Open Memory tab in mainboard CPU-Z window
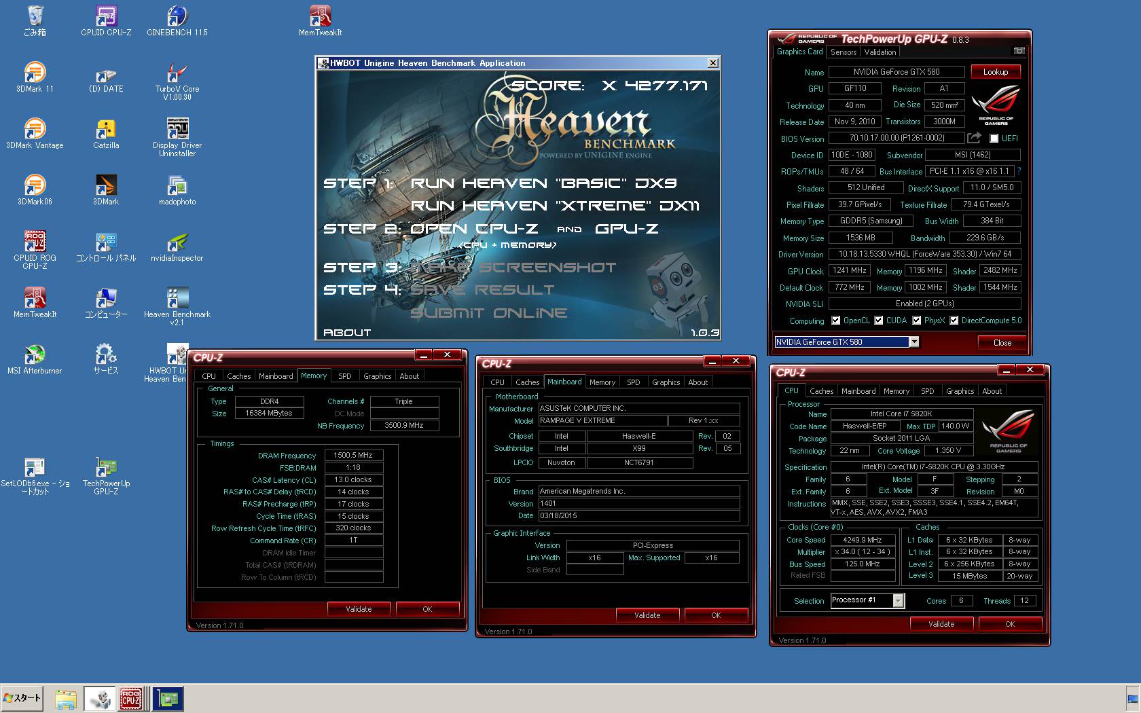Image resolution: width=1141 pixels, height=713 pixels. pos(602,382)
